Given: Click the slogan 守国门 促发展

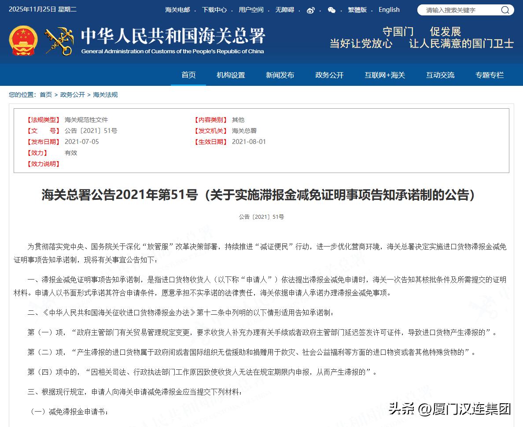Looking at the screenshot, I should [x=422, y=32].
